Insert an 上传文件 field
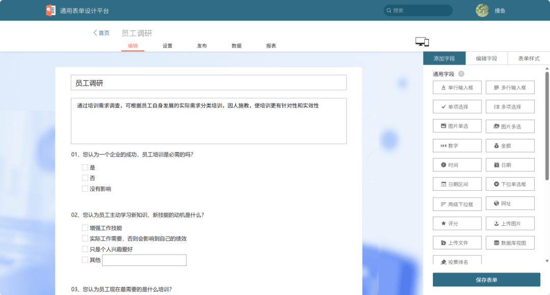550x295 pixels. coord(457,242)
